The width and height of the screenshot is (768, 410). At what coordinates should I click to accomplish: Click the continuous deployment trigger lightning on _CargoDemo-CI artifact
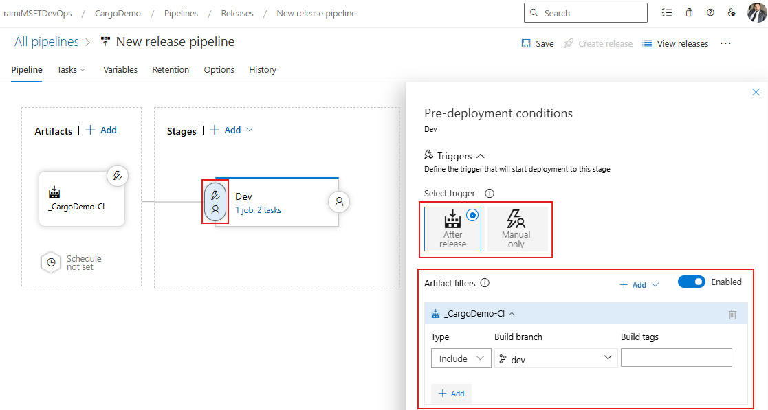pyautogui.click(x=118, y=175)
